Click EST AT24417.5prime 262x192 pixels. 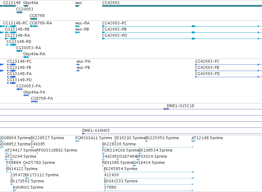(21, 150)
